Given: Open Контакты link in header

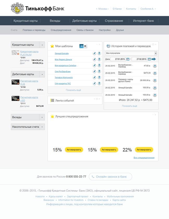Looking at the screenshot, I should (x=131, y=9).
